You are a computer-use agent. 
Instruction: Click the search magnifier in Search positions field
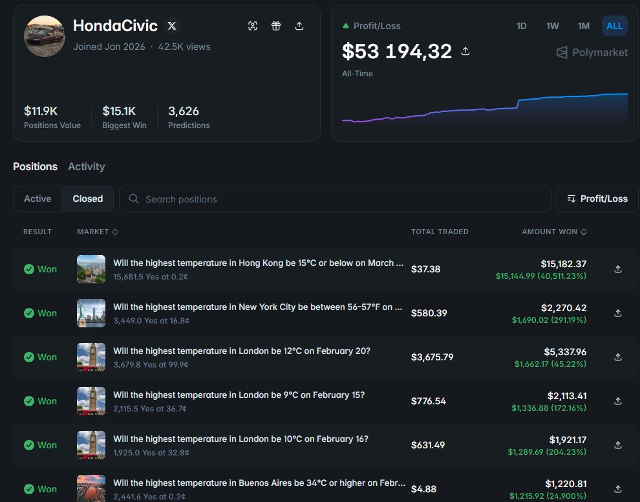(133, 199)
